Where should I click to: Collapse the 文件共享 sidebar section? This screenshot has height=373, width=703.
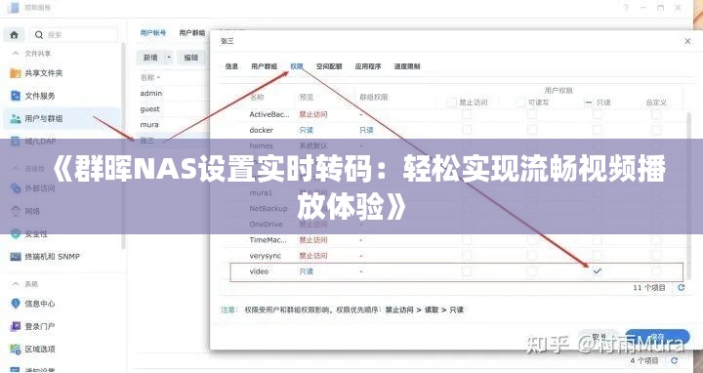point(16,54)
